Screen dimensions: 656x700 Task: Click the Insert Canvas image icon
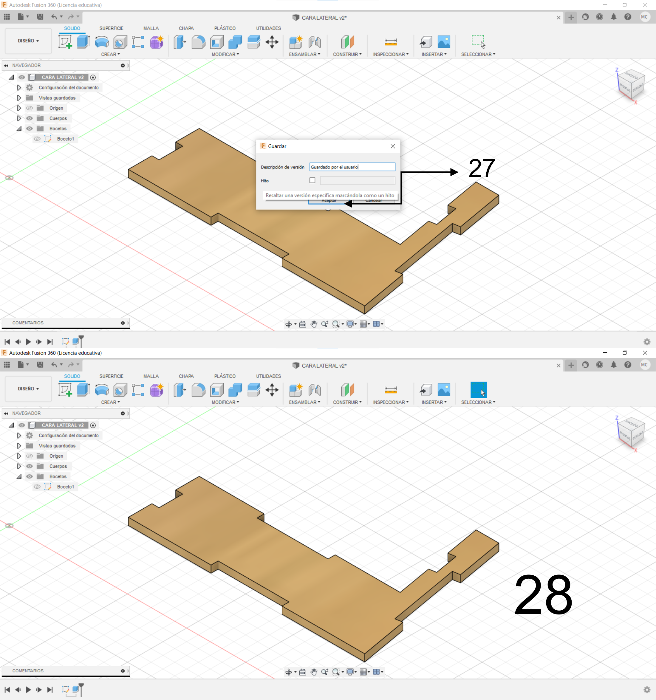pos(444,42)
